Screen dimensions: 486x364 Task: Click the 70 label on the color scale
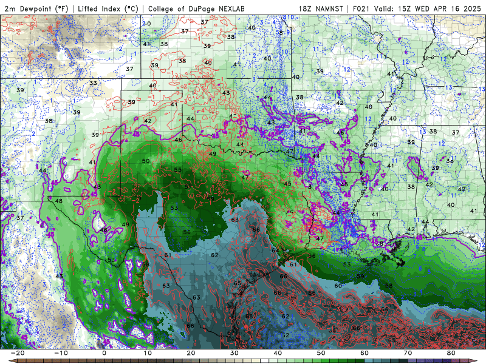[408, 353]
